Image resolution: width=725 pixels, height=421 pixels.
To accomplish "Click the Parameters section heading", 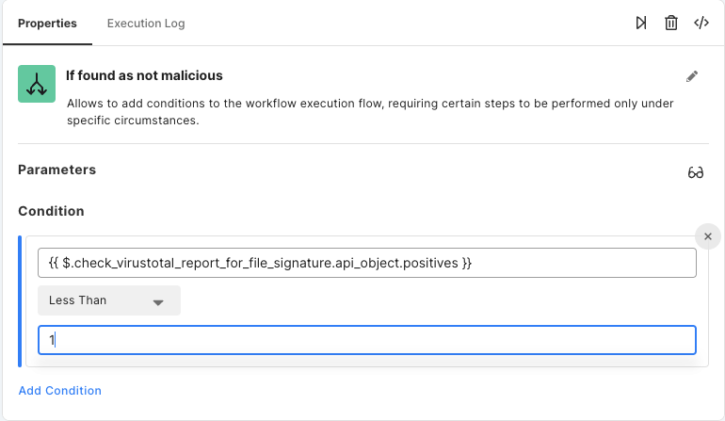I will coord(56,170).
